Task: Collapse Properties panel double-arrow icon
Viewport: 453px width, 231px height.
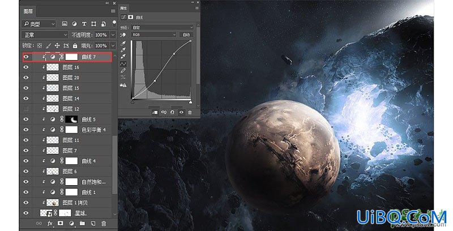Action: click(192, 3)
